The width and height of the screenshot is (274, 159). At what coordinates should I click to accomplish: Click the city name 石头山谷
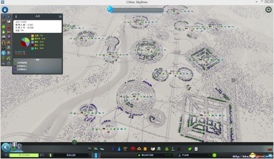[x=71, y=155]
